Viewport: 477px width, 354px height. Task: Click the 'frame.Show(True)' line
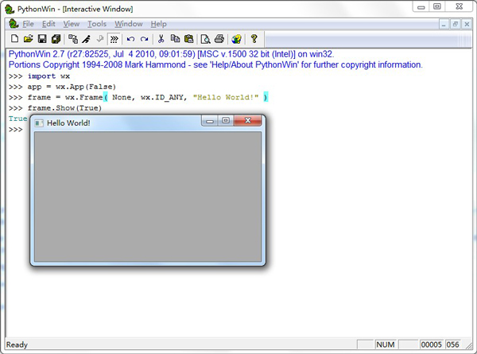pyautogui.click(x=64, y=108)
